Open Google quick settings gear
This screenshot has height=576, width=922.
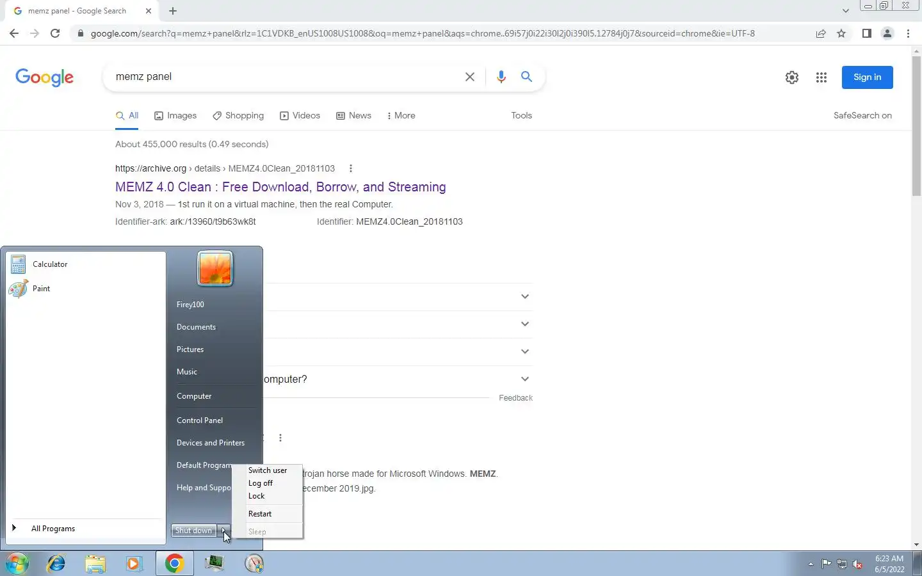pyautogui.click(x=792, y=77)
